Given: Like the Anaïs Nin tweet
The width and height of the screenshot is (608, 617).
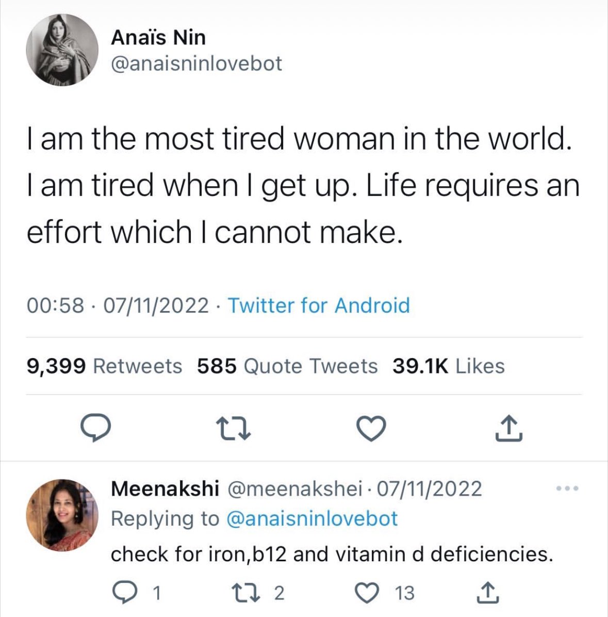Looking at the screenshot, I should point(371,429).
